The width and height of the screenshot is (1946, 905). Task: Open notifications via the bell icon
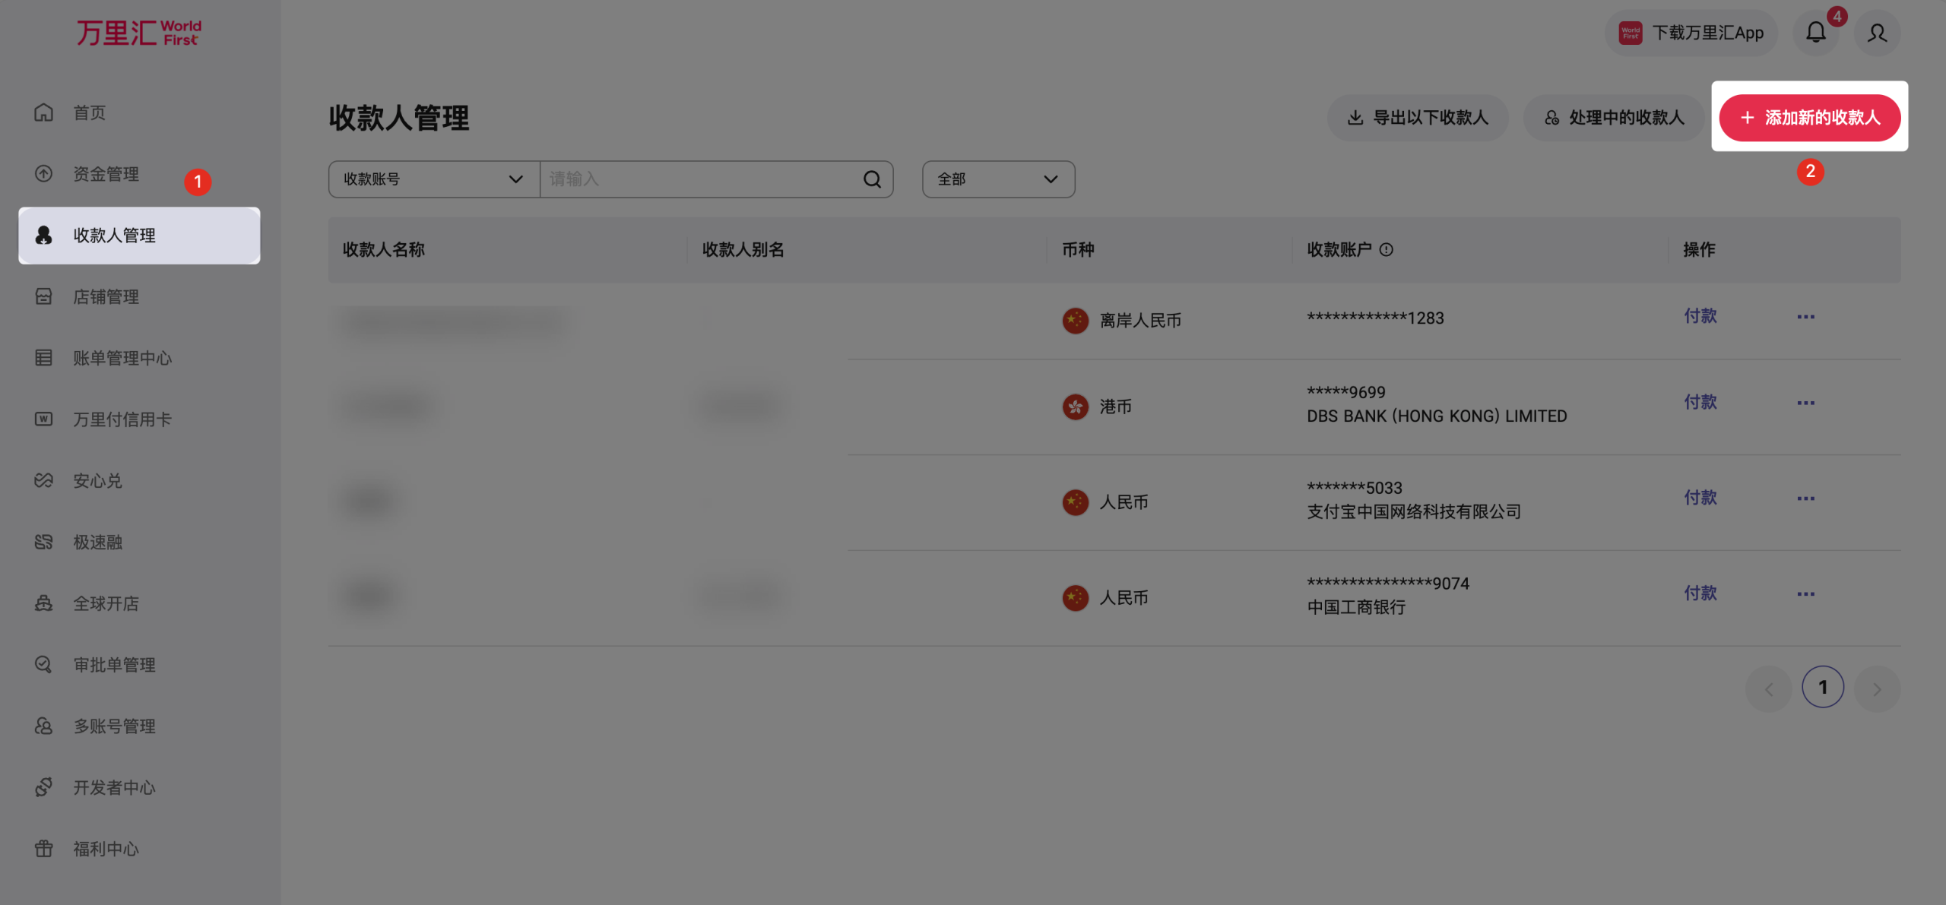(1816, 33)
